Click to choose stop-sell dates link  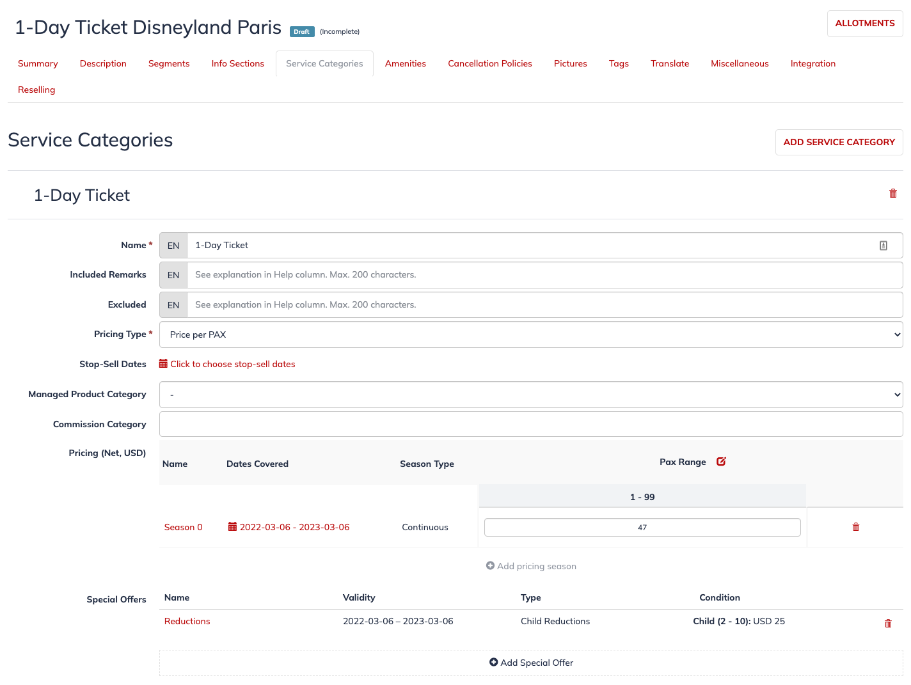click(x=233, y=364)
